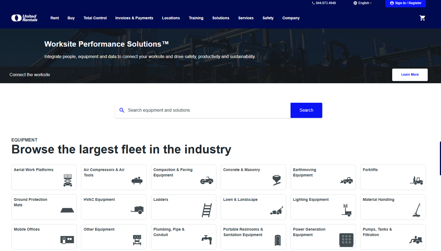
Task: Select Locations in the top navigation
Action: coord(171,18)
